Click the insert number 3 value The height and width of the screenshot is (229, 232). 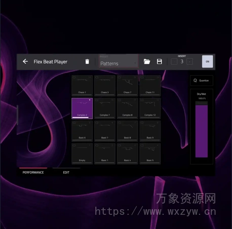[182, 61]
